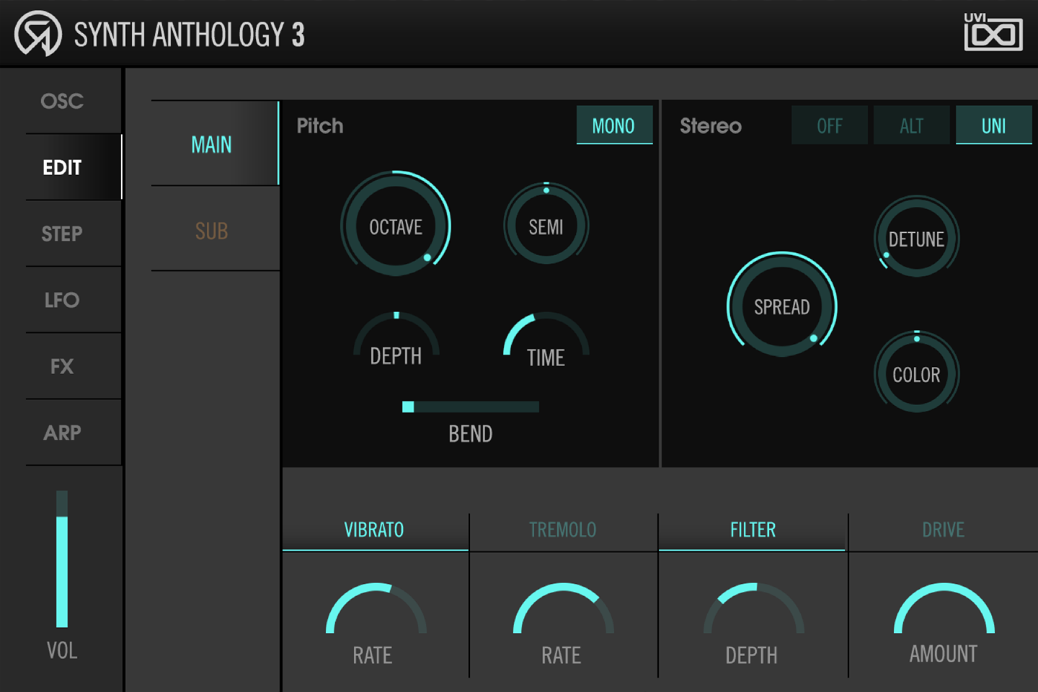Open the LFO editing panel
Screen dimensions: 1038x692
click(62, 300)
